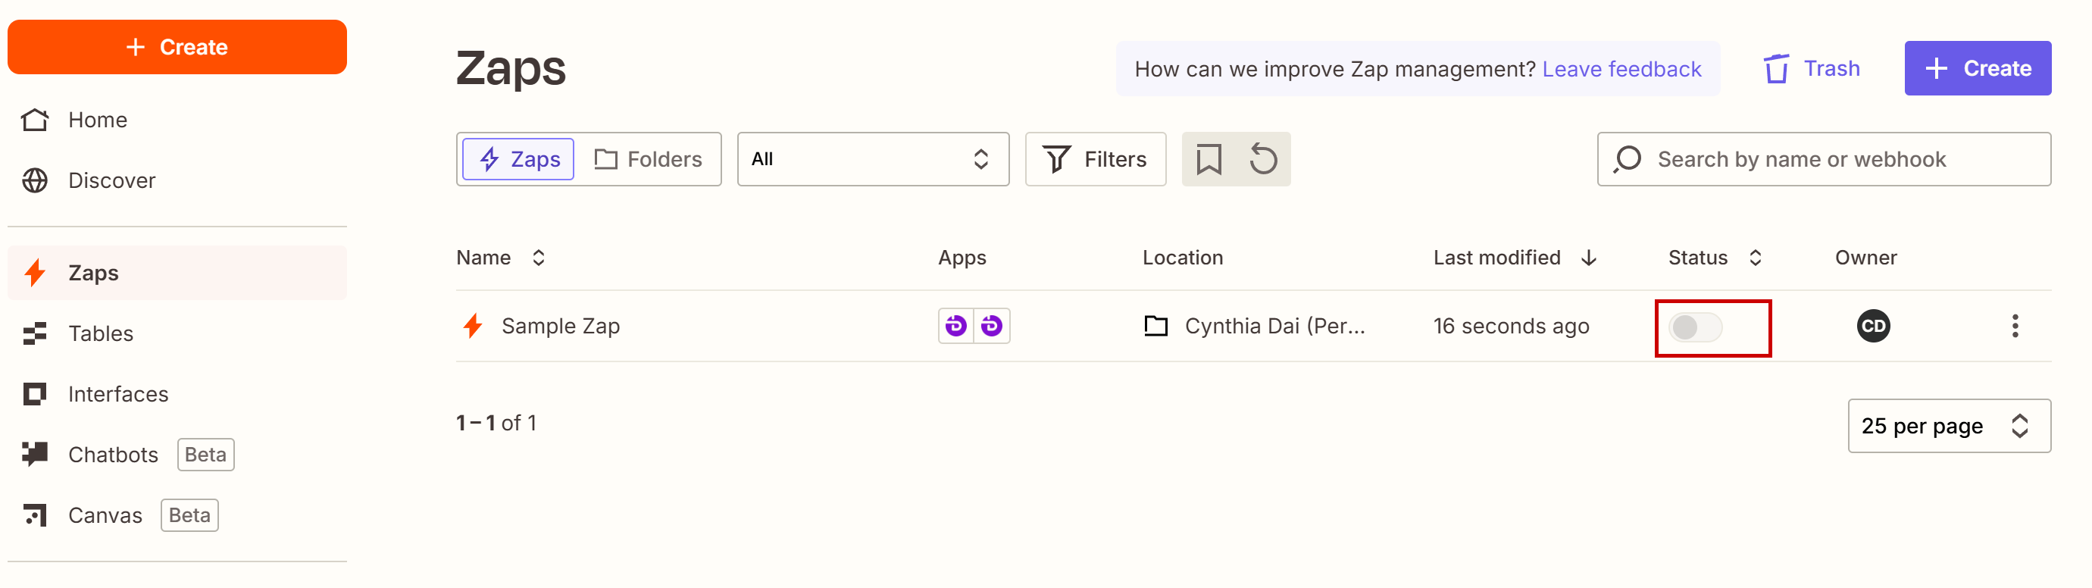Screen dimensions: 2092x588
Task: Sort by the Last modified column
Action: pos(1515,258)
